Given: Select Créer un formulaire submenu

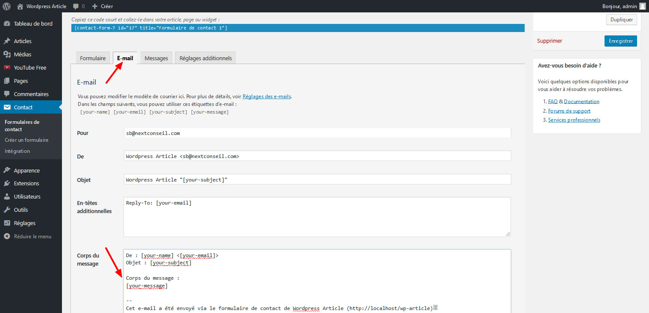Looking at the screenshot, I should (x=26, y=140).
